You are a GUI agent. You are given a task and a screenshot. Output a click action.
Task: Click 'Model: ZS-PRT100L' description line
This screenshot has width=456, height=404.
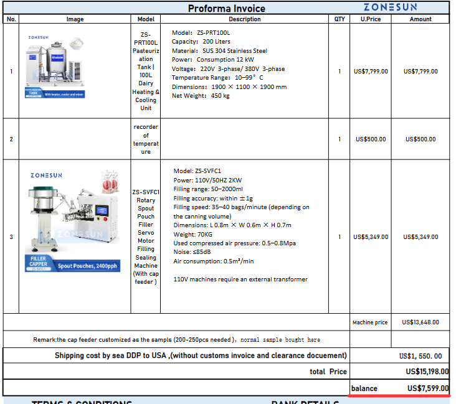pyautogui.click(x=201, y=33)
